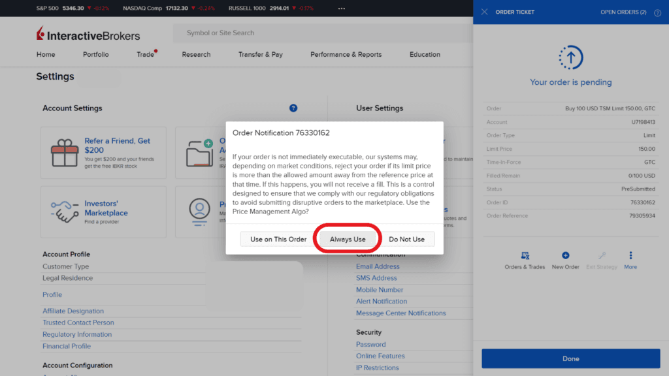Open the Open Orders (2) panel
The width and height of the screenshot is (669, 376).
pos(625,12)
